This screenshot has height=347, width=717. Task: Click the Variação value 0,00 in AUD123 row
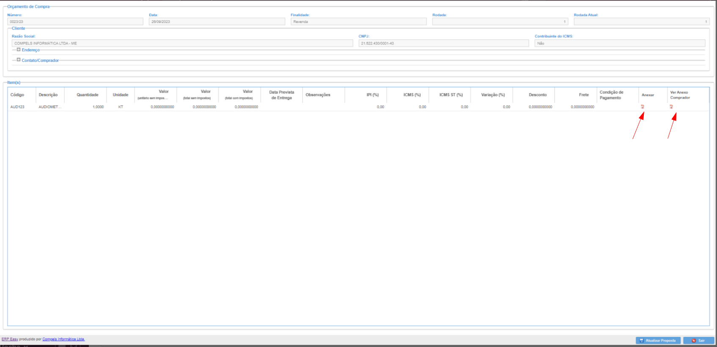(506, 107)
